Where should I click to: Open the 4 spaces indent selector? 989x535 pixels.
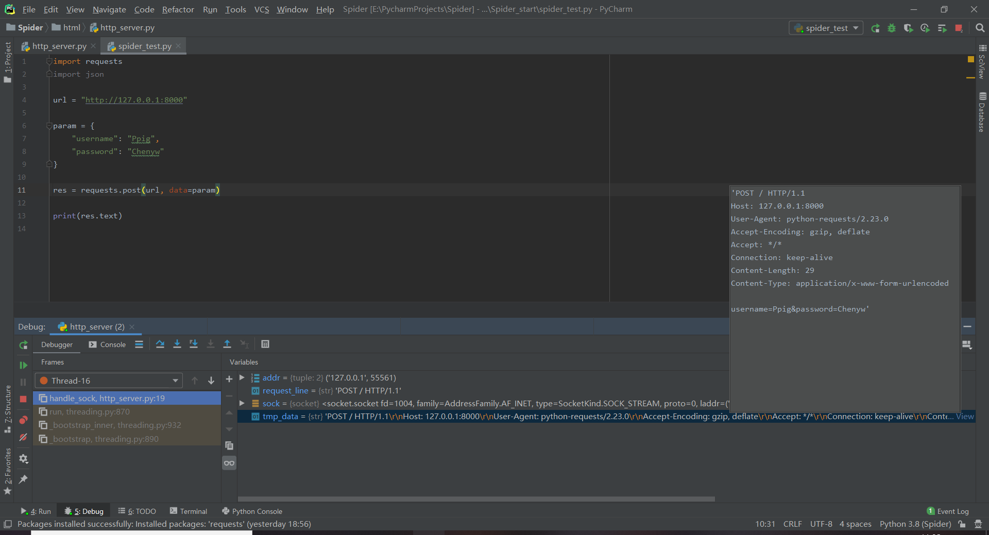pyautogui.click(x=855, y=524)
